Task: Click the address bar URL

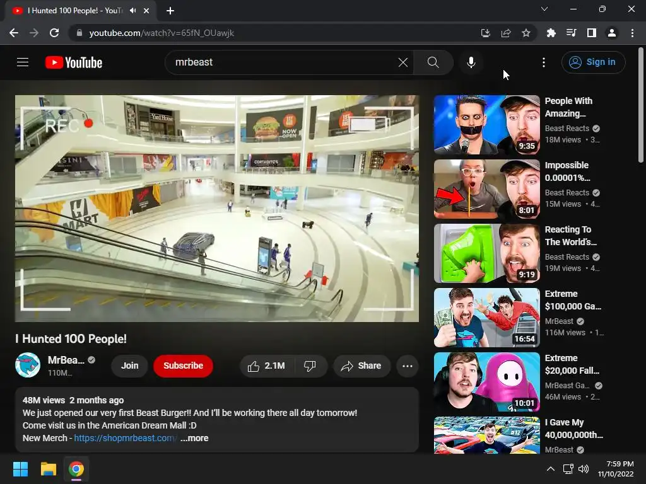Action: [161, 33]
